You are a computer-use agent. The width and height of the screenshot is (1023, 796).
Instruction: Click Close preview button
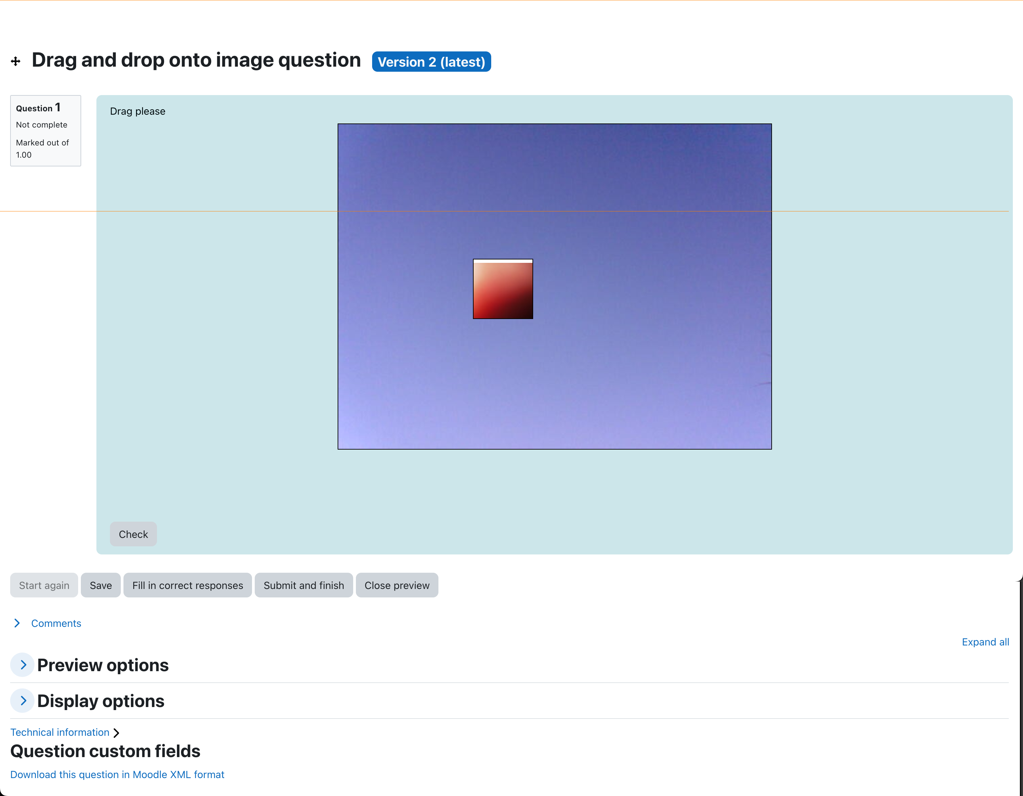[x=397, y=585]
